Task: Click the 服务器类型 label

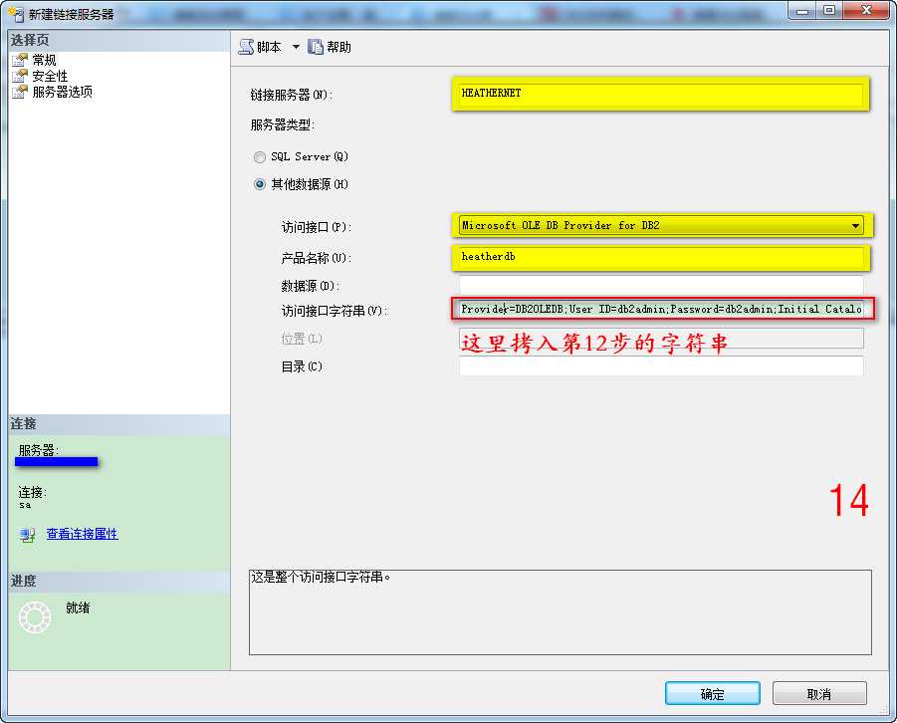Action: coord(283,124)
